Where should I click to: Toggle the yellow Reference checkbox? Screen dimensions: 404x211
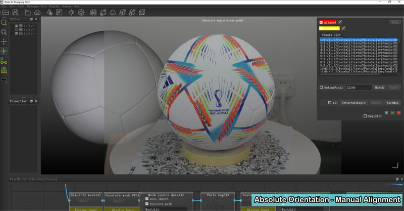point(321,28)
